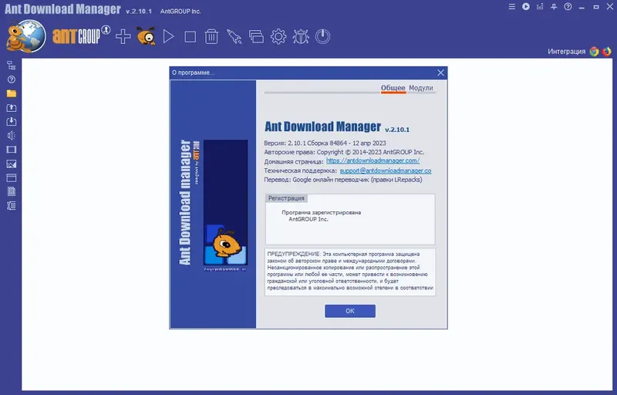Select the window programs category in sidebar
This screenshot has height=395, width=617.
(12, 178)
